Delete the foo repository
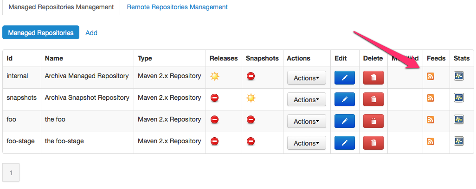This screenshot has width=476, height=189. [373, 121]
